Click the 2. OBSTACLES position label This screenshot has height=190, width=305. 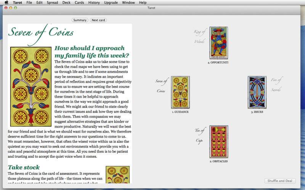tap(218, 161)
